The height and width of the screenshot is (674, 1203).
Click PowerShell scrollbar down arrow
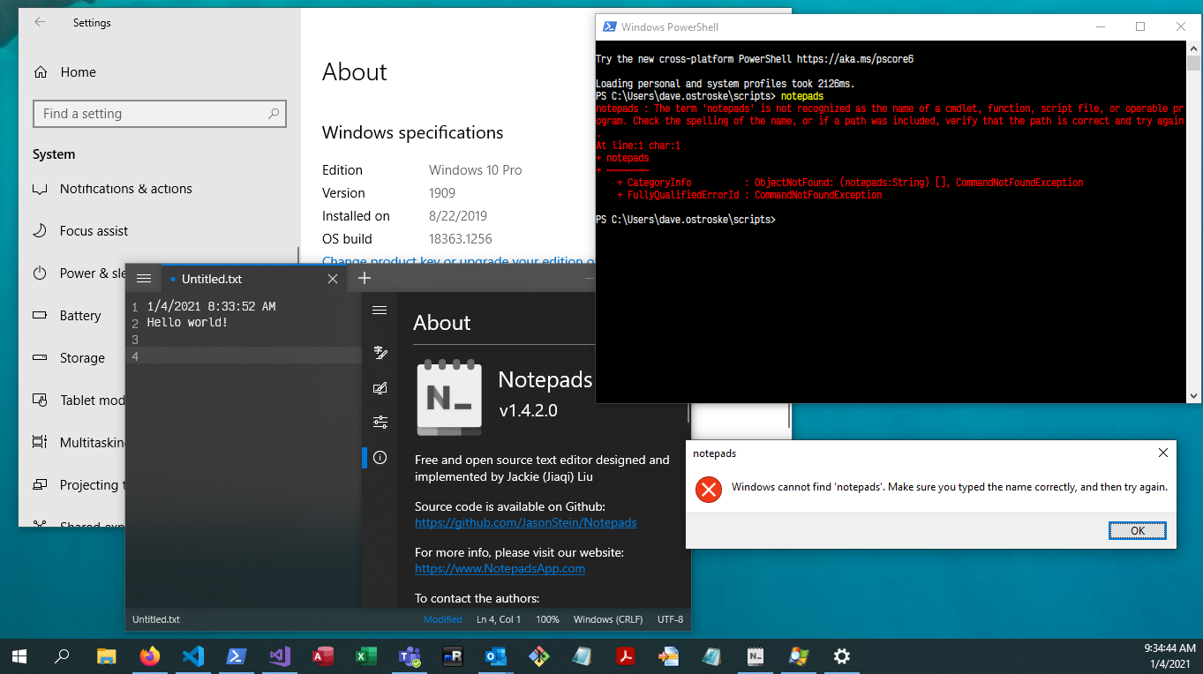1193,396
